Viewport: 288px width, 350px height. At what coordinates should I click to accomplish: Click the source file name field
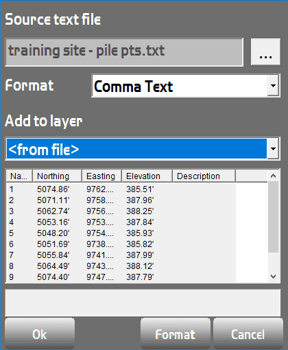tap(124, 52)
